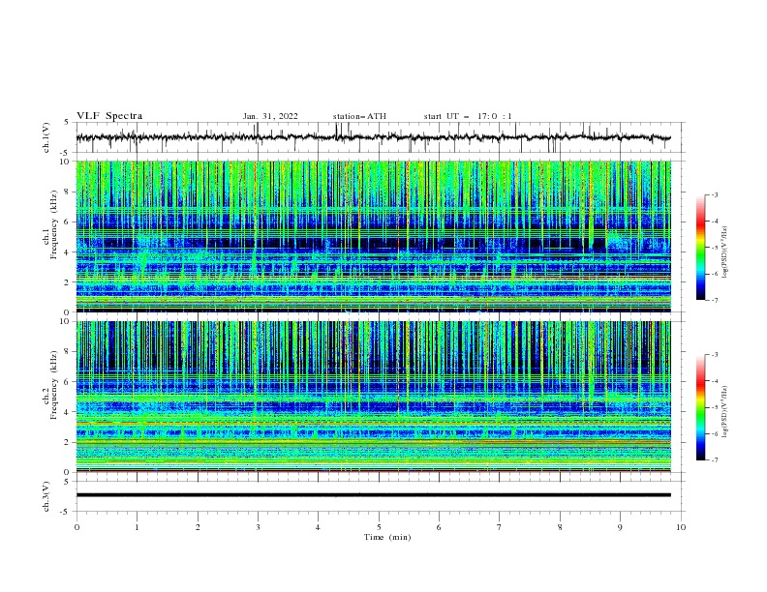Image resolution: width=767 pixels, height=592 pixels.
Task: Click time-axis tick label "5"
Action: (x=379, y=527)
